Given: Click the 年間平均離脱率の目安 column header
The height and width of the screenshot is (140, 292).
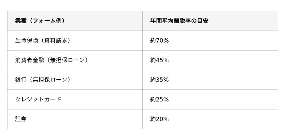Looking at the screenshot, I should [x=210, y=21].
